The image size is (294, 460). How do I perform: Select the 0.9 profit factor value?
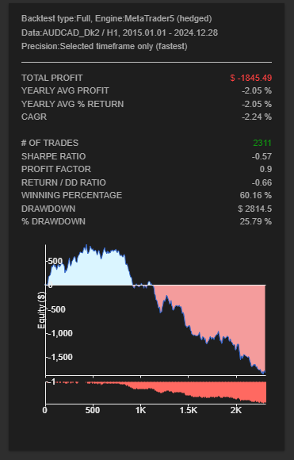(x=265, y=169)
